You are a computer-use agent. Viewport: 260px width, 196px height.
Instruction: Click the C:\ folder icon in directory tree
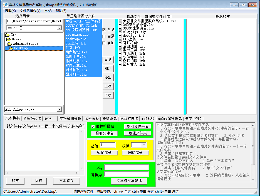pos(8,35)
